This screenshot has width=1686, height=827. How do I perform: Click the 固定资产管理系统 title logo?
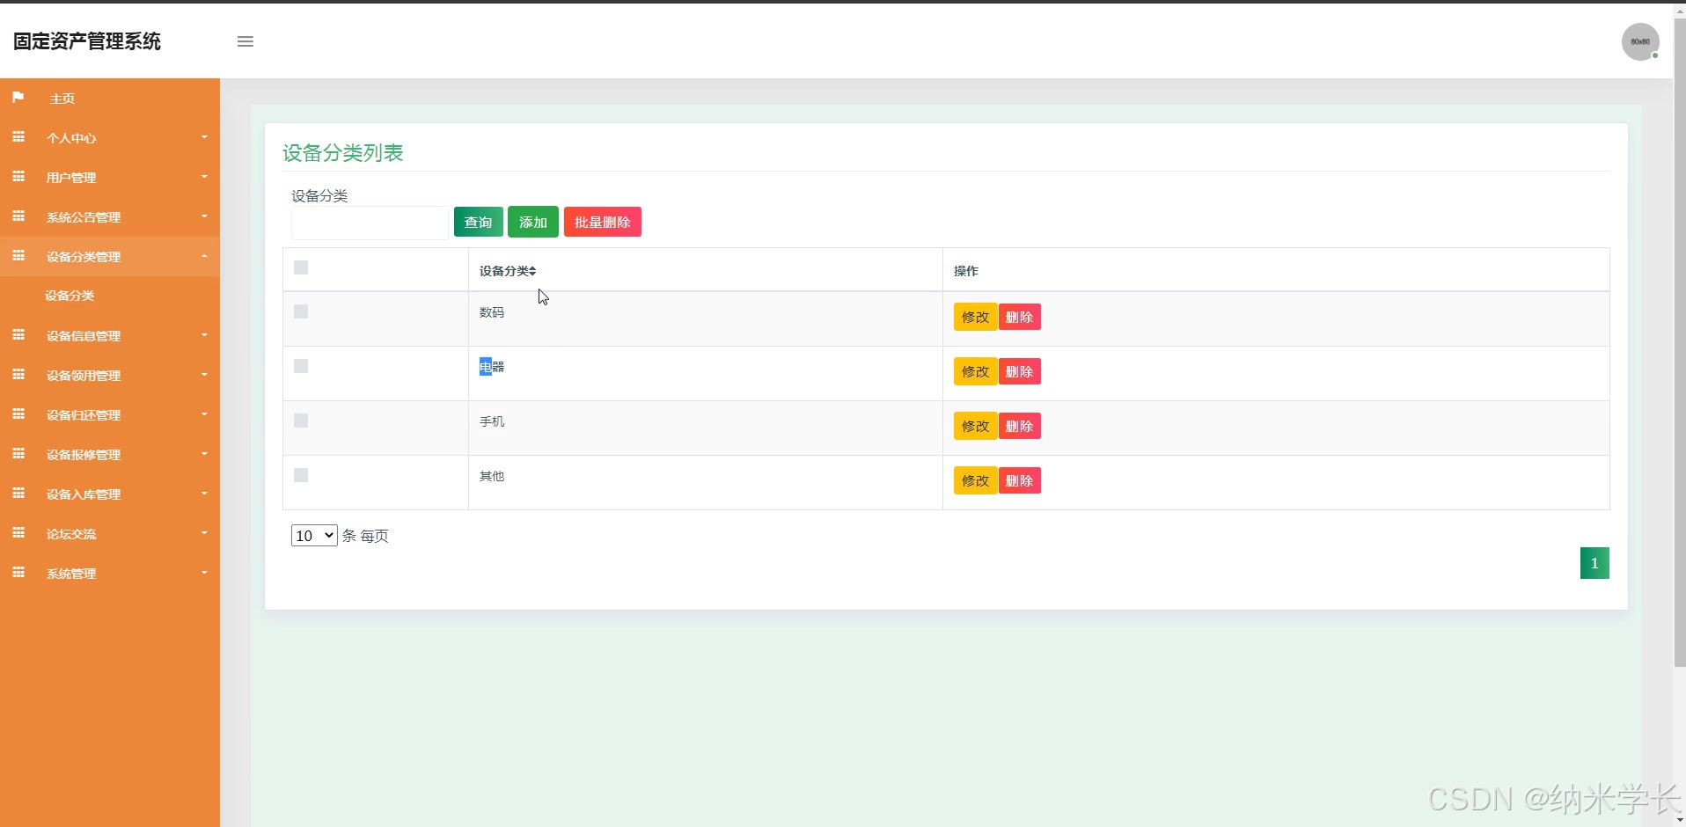pos(87,41)
